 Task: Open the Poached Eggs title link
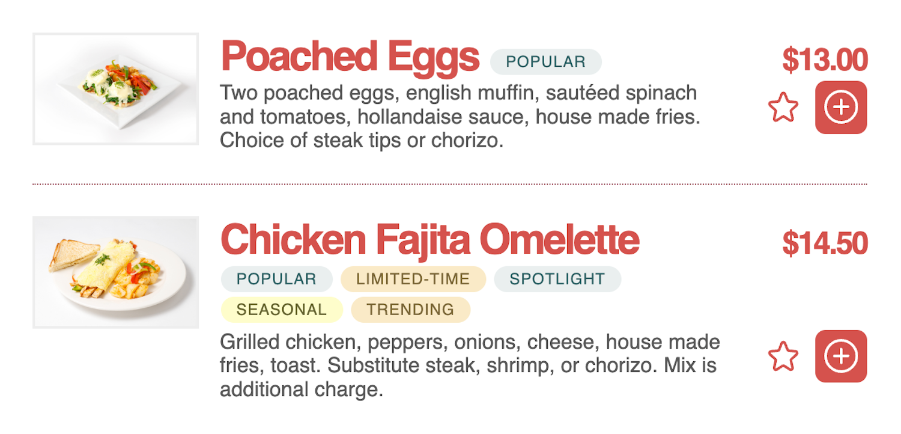pyautogui.click(x=350, y=57)
